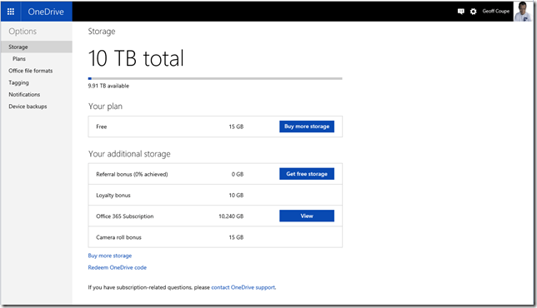The image size is (537, 308).
Task: Click the blue Buy more storage button
Action: point(307,127)
